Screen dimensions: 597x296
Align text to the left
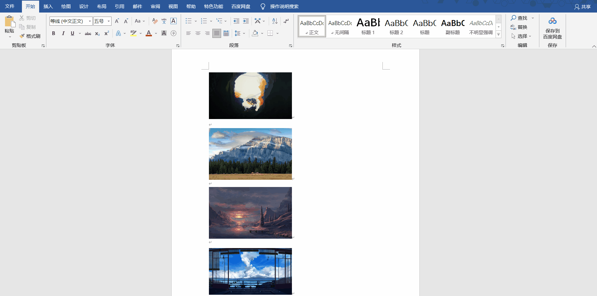[188, 33]
